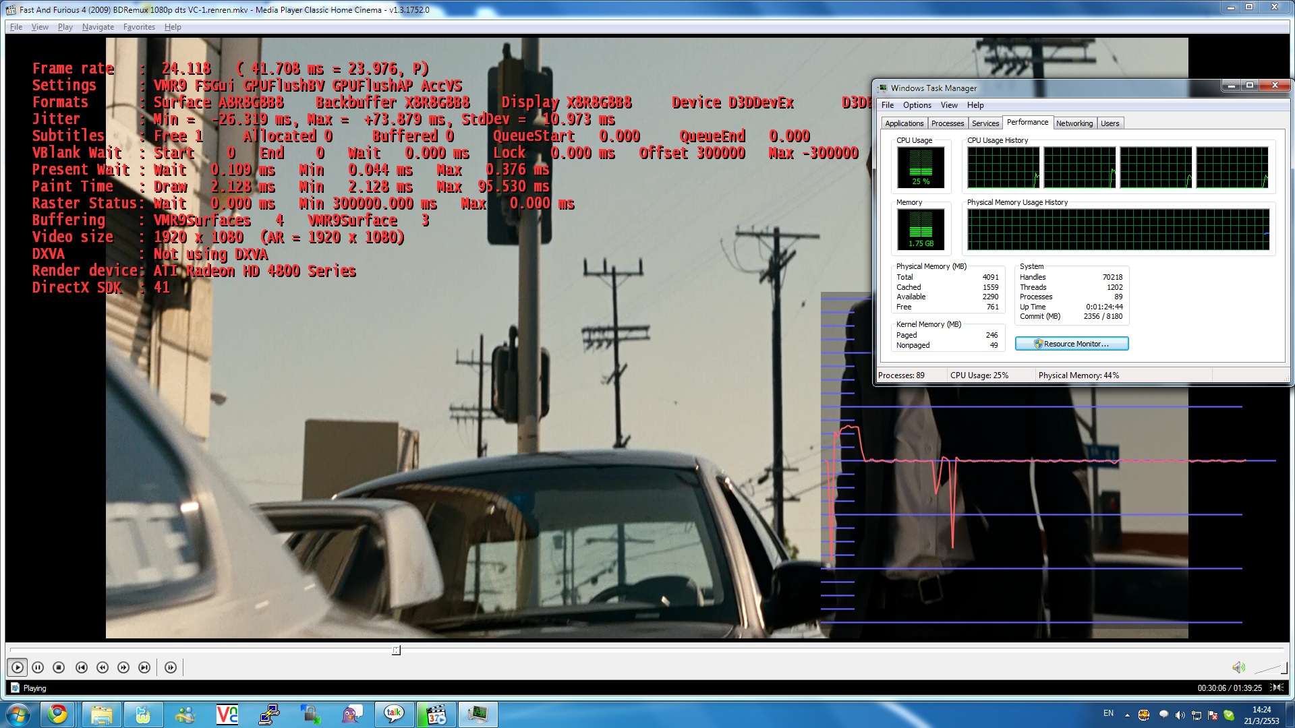Skip forward to next chapter
The height and width of the screenshot is (728, 1295).
(x=144, y=667)
